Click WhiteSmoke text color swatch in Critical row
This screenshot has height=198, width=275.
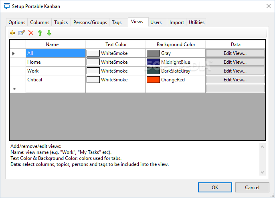pos(93,80)
